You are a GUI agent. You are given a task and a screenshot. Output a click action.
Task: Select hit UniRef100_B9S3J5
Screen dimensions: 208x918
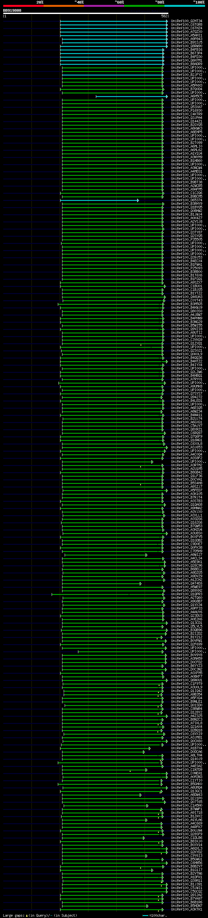tap(187, 42)
